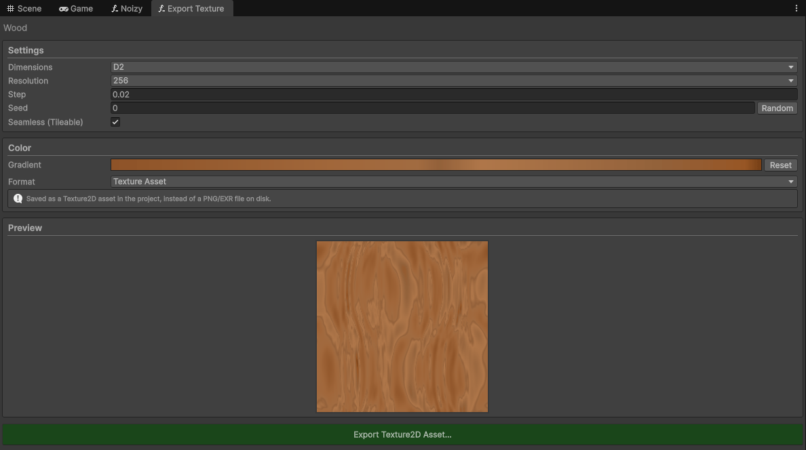Click the Dimensions label
This screenshot has height=450, width=806.
point(30,67)
